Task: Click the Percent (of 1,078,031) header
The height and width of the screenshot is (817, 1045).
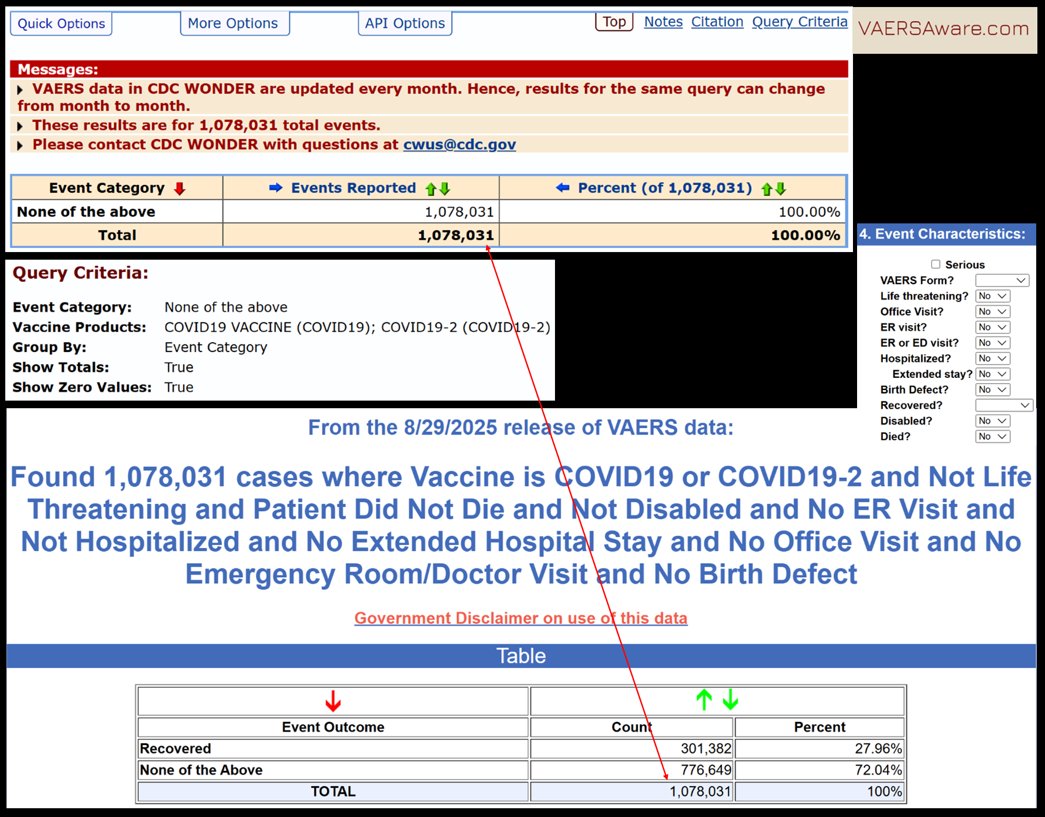Action: coord(673,188)
